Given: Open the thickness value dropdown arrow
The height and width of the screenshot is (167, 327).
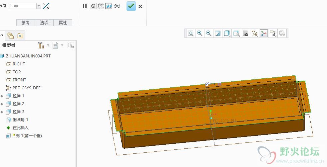Looking at the screenshot, I should (39, 6).
